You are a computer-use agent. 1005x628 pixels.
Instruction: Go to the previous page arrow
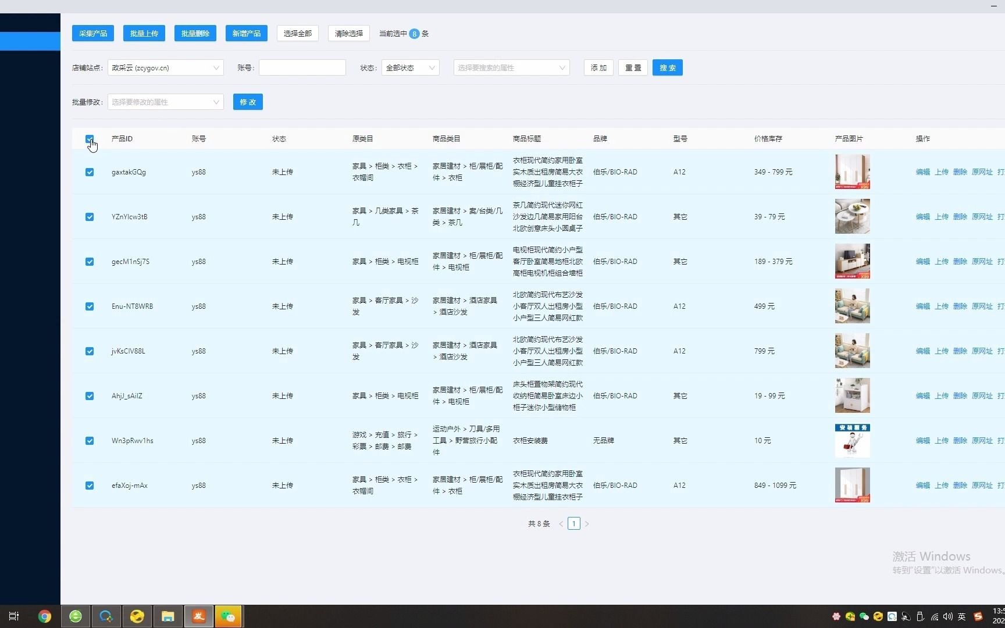pos(561,524)
